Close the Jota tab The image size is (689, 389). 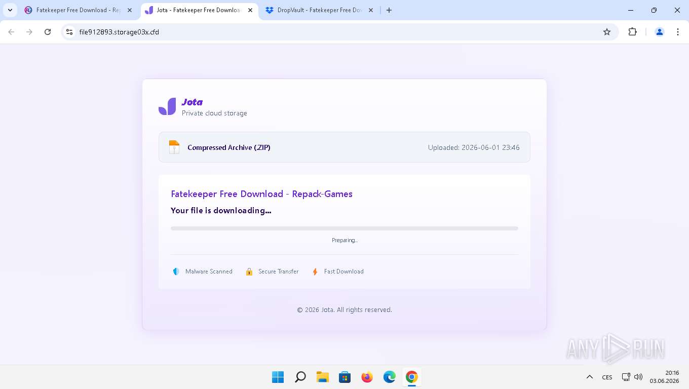tap(250, 10)
